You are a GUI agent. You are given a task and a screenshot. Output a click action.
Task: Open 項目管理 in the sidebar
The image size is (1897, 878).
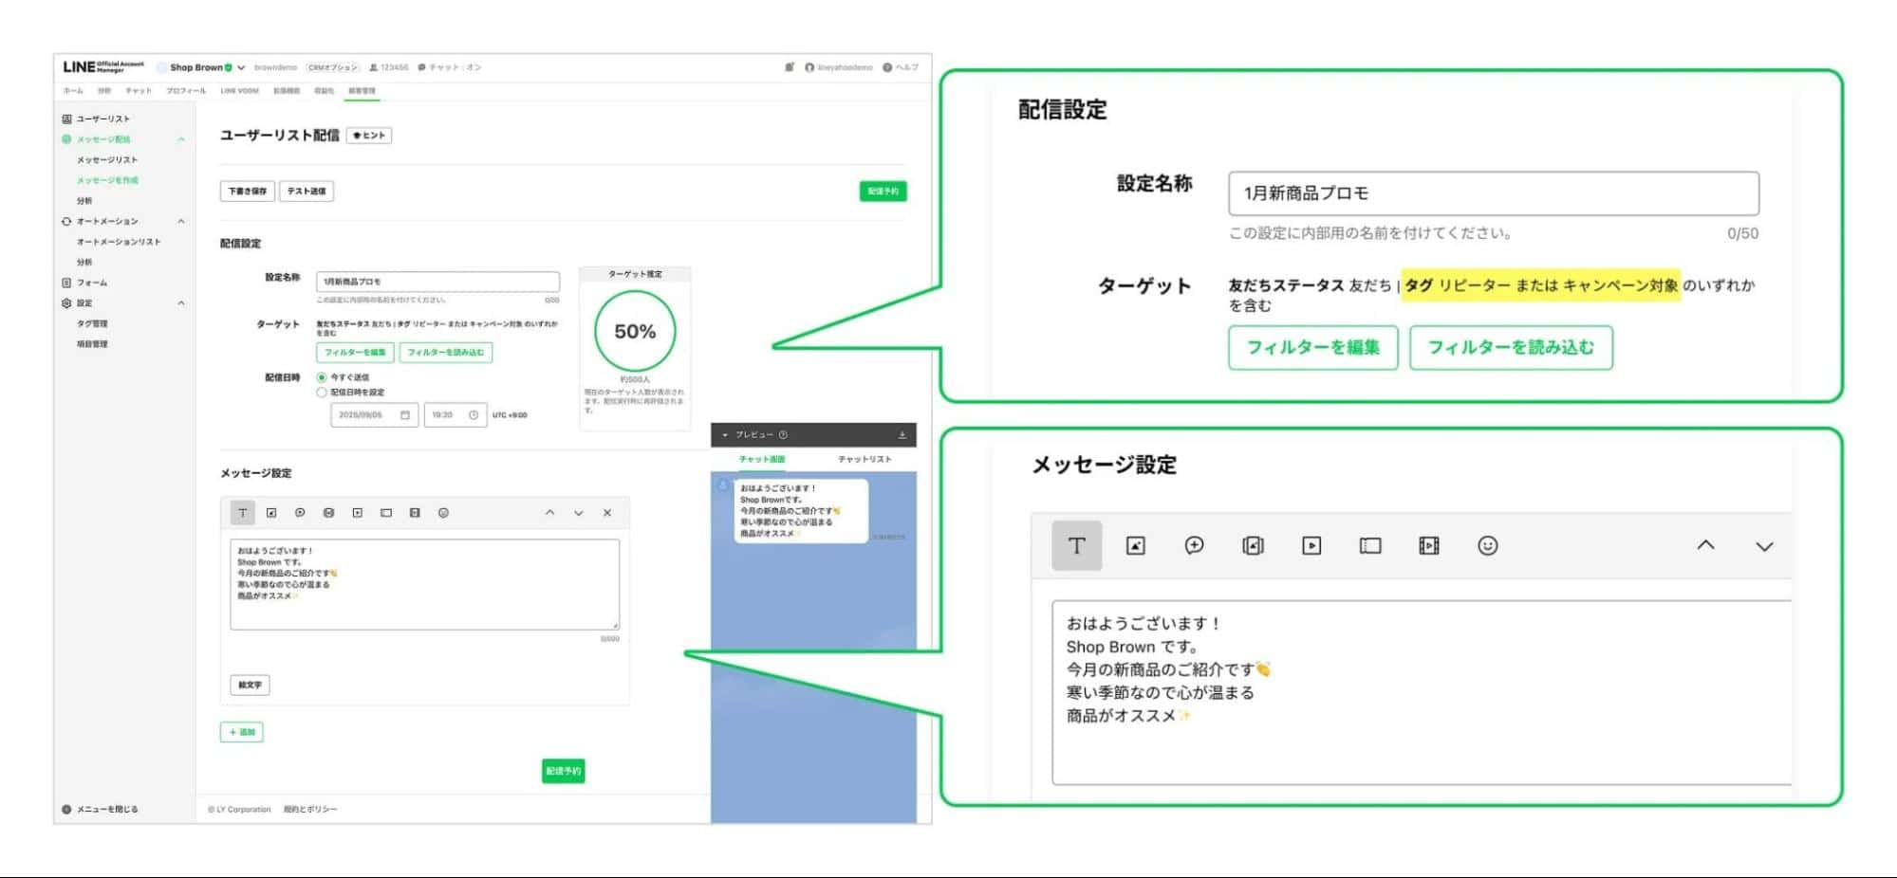pyautogui.click(x=92, y=344)
